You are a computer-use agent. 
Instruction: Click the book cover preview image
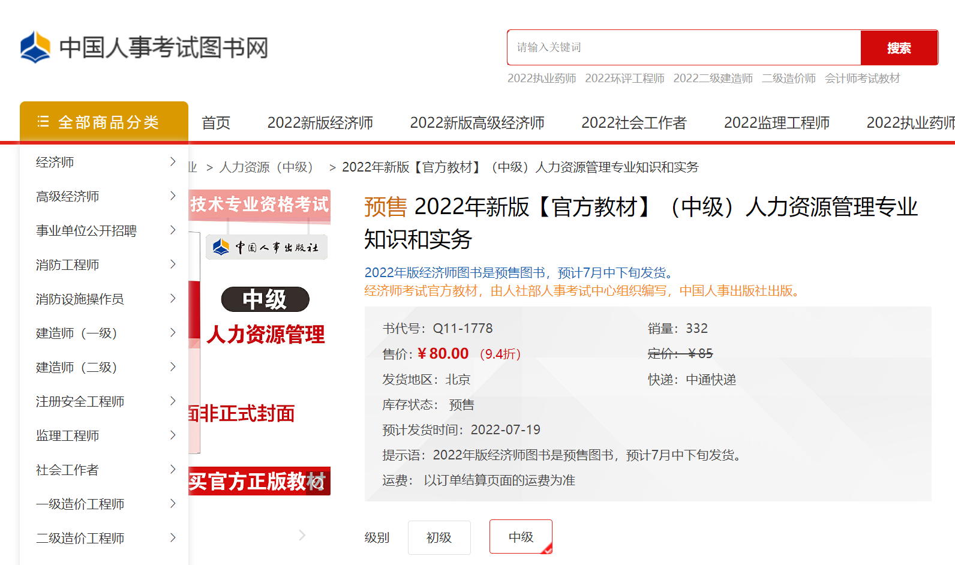click(259, 342)
